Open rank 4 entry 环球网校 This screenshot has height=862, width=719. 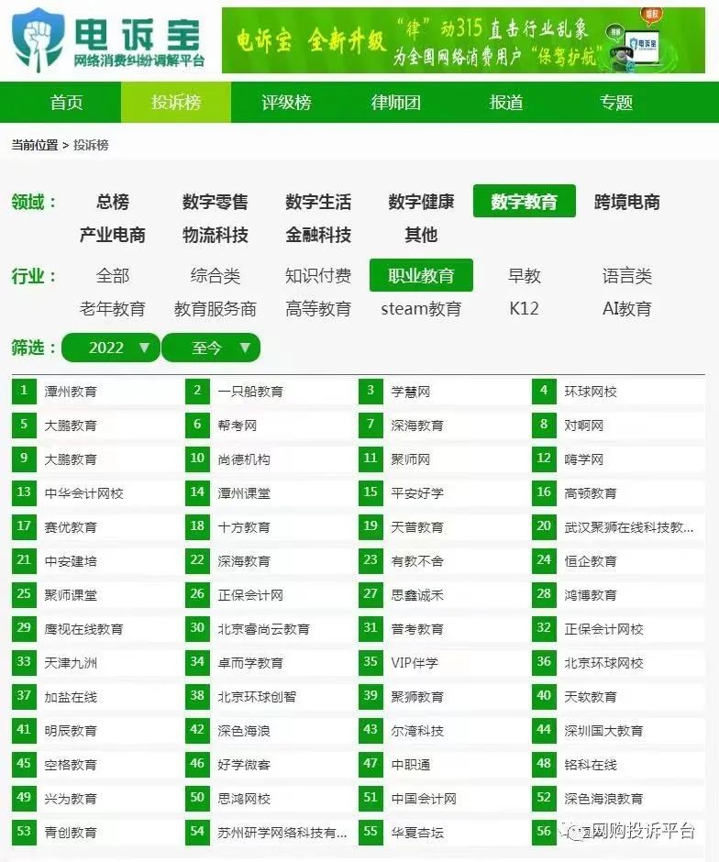591,392
